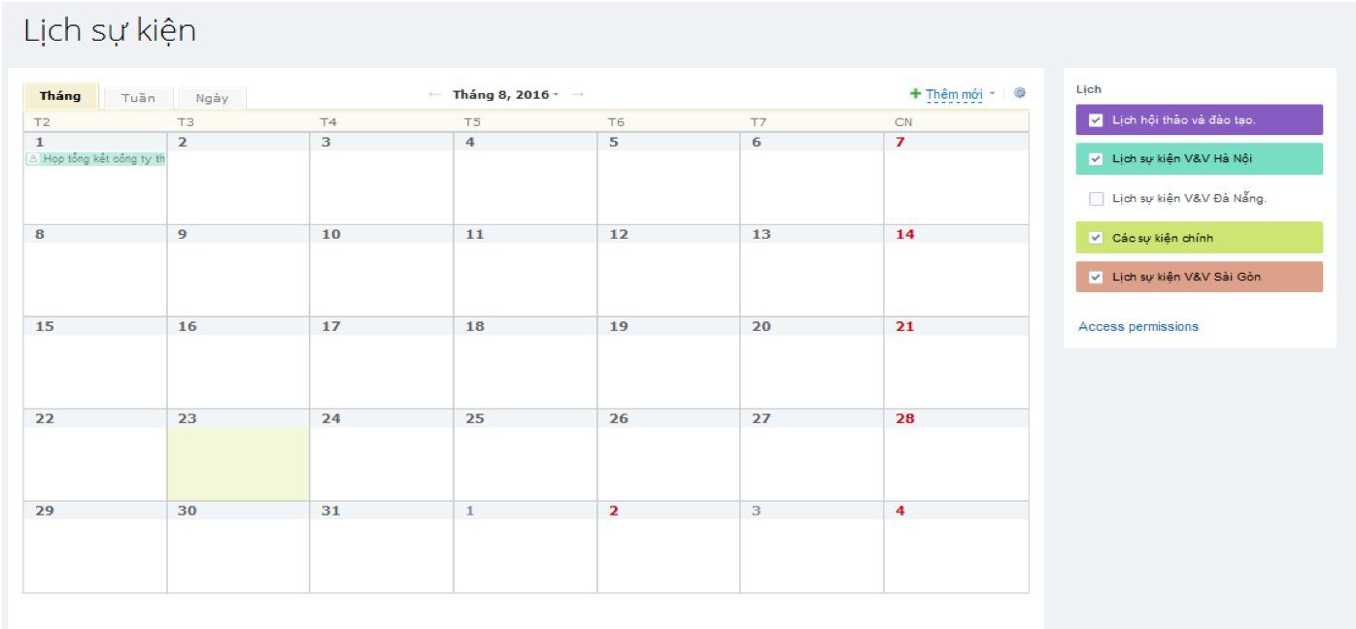Expand the Thêm mới dropdown arrow
Viewport: 1356px width, 629px height.
(992, 94)
